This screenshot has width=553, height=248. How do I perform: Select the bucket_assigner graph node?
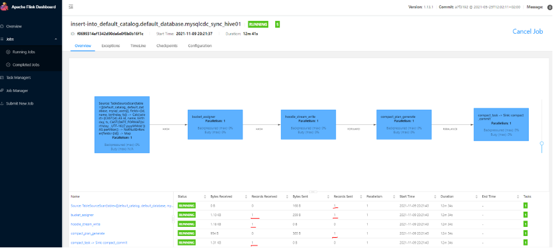(x=215, y=124)
